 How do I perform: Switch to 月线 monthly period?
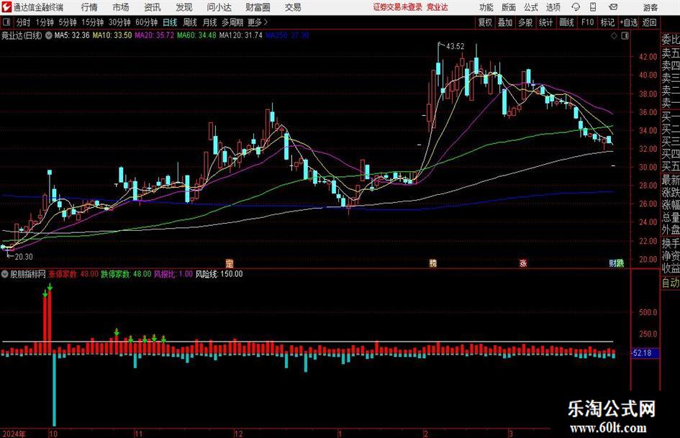tap(210, 22)
